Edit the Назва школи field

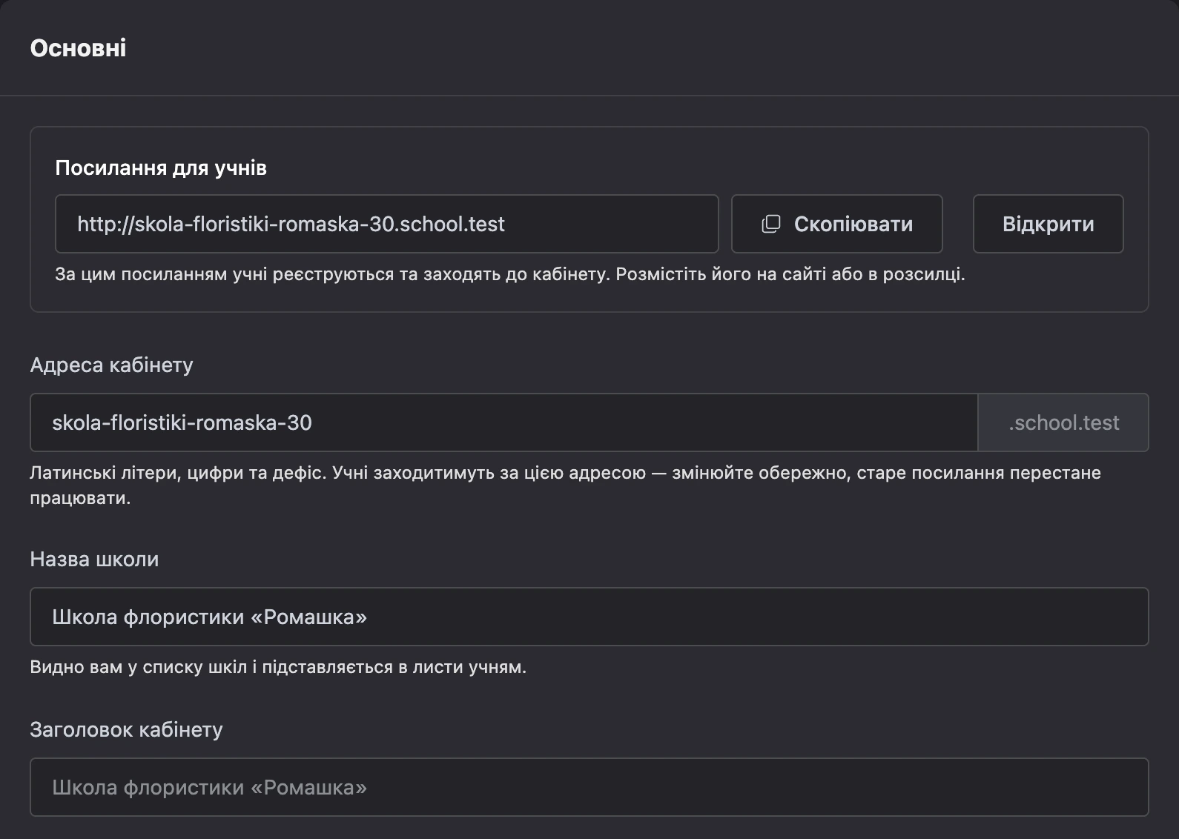(x=589, y=617)
